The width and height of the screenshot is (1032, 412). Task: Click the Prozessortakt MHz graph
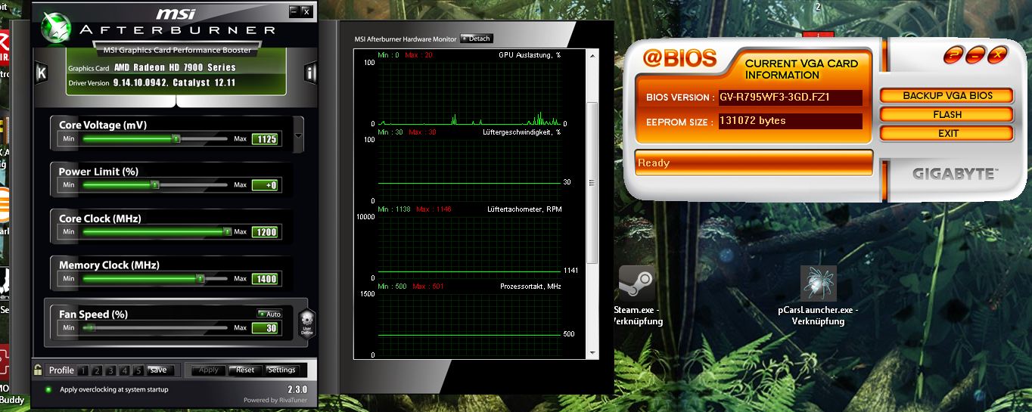tap(469, 324)
